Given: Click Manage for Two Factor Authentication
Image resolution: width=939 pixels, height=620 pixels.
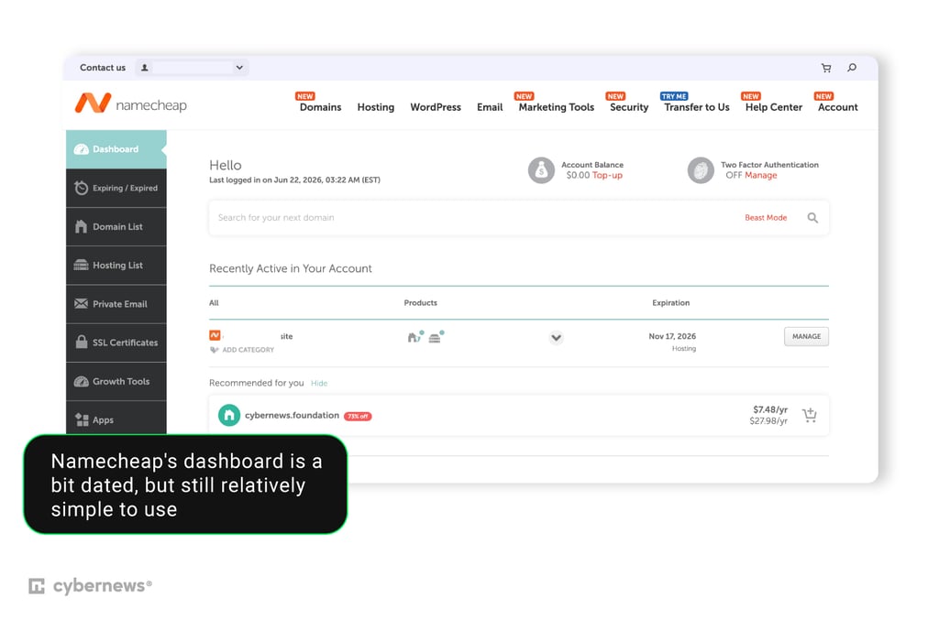Looking at the screenshot, I should (760, 175).
